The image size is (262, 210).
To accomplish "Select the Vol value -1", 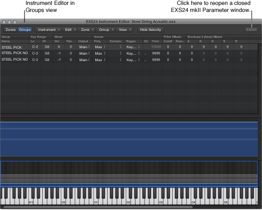I will [x=59, y=54].
